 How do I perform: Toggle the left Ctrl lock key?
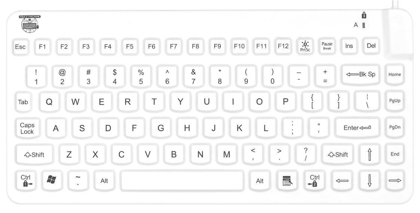tap(26, 180)
